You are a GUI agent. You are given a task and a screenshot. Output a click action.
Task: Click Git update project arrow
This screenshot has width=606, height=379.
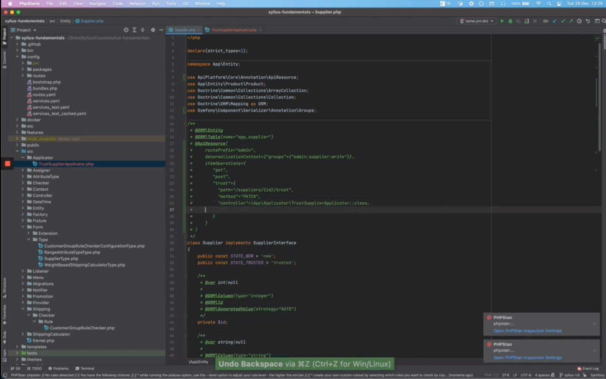[554, 21]
